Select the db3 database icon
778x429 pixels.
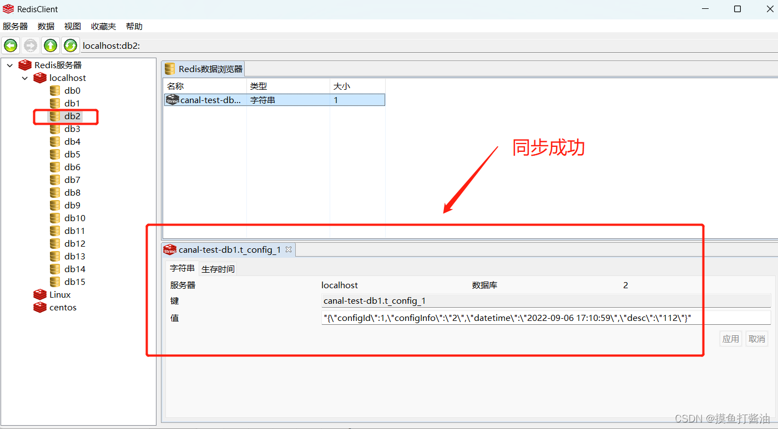(x=55, y=129)
